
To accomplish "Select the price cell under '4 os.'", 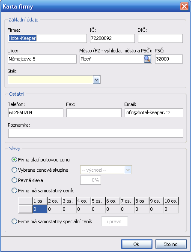I will click(x=84, y=209).
